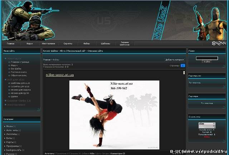Screen dimensions: 229x155
Task: Open the Античиты category link under the image
Action: pyautogui.click(x=49, y=154)
